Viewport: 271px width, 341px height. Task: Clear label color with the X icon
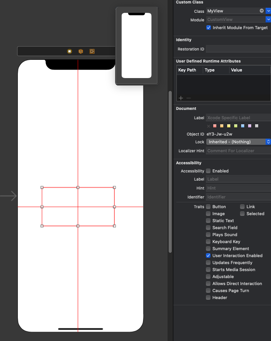tap(209, 126)
